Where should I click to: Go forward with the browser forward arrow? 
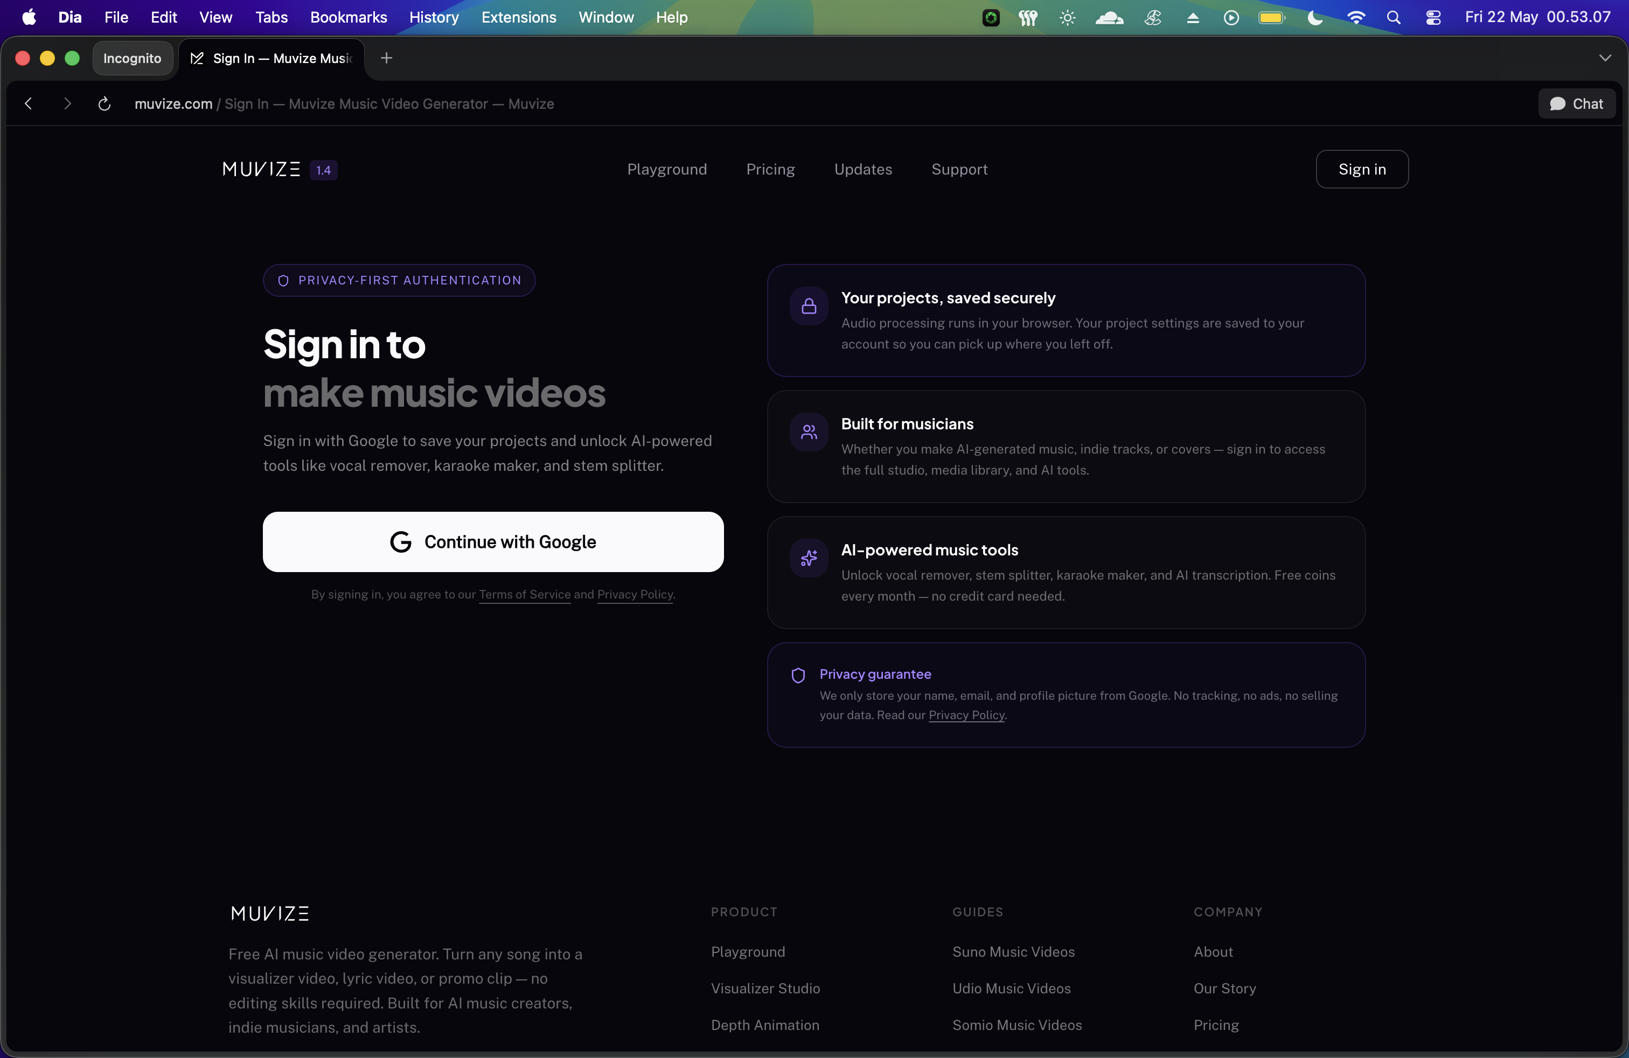tap(66, 103)
